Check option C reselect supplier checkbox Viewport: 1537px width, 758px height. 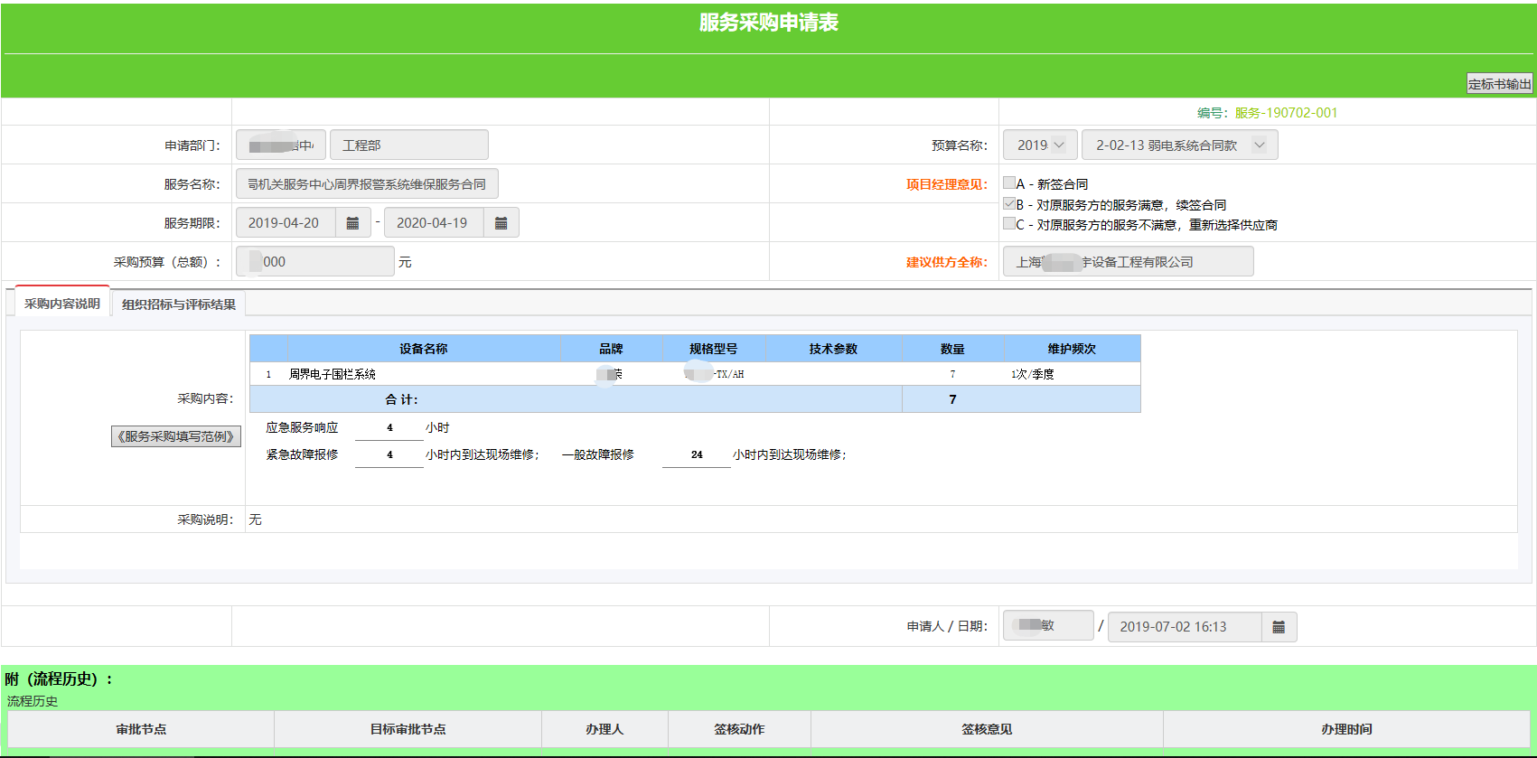pos(1009,224)
